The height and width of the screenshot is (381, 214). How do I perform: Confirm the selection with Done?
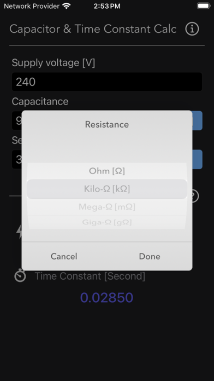tap(150, 256)
